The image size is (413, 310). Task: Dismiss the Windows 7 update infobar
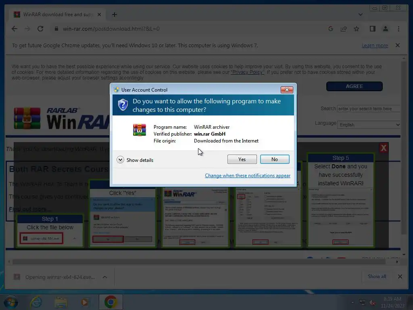pyautogui.click(x=397, y=45)
